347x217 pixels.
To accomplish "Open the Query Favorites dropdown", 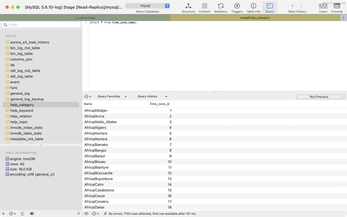I will pyautogui.click(x=112, y=96).
